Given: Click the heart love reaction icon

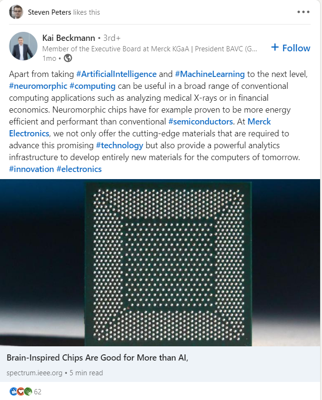Looking at the screenshot, I should 20,392.
